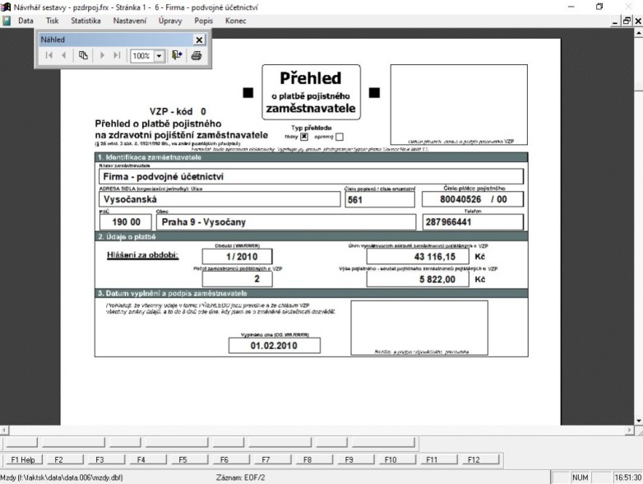Go to first page in Náhled toolbar

point(49,55)
